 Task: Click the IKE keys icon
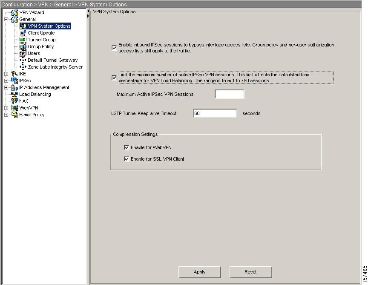(x=14, y=74)
